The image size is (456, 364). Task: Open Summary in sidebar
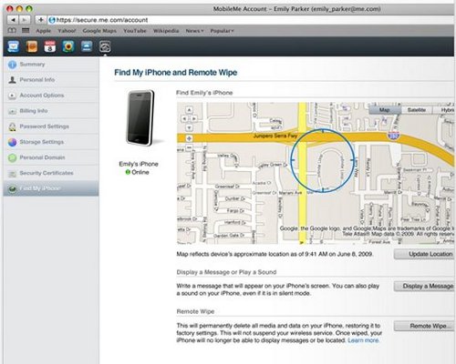click(x=51, y=65)
